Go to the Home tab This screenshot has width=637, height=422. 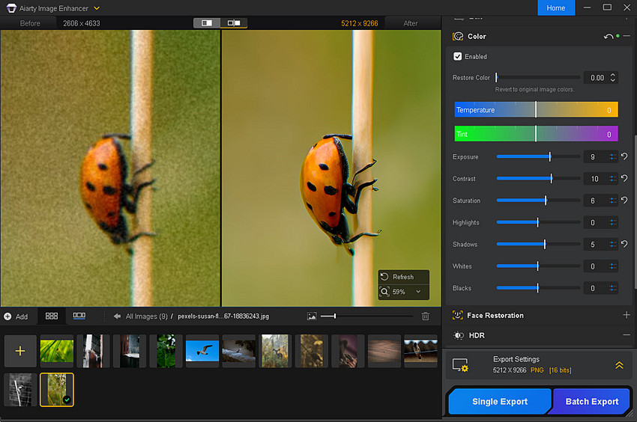[x=556, y=7]
